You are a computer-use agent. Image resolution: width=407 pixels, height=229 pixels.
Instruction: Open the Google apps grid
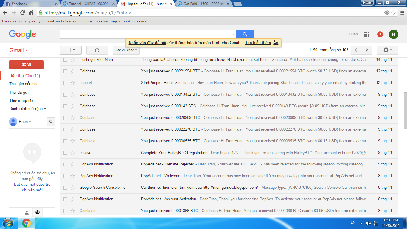(367, 34)
